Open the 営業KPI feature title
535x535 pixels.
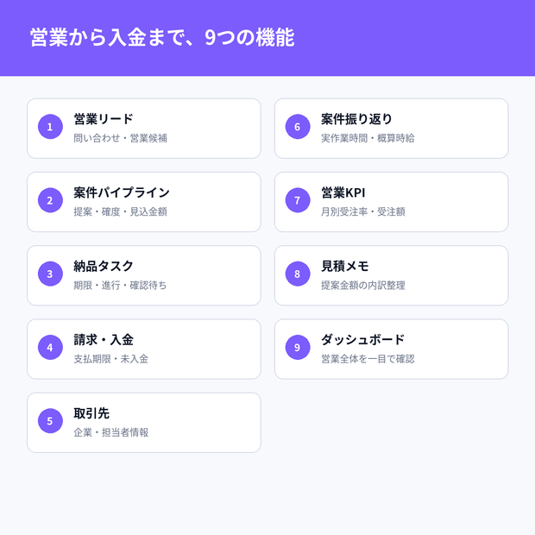343,192
